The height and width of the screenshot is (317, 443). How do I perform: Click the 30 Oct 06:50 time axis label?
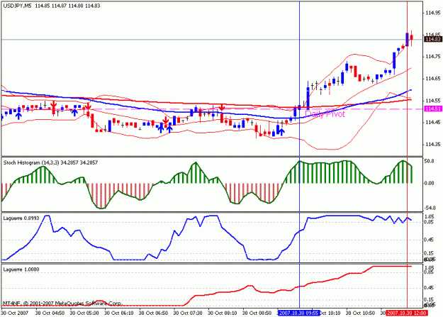click(153, 313)
